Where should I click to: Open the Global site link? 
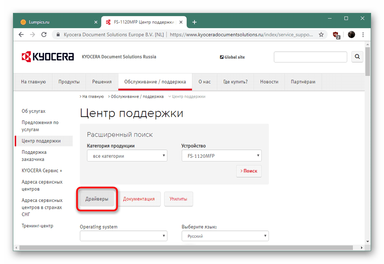coord(232,57)
